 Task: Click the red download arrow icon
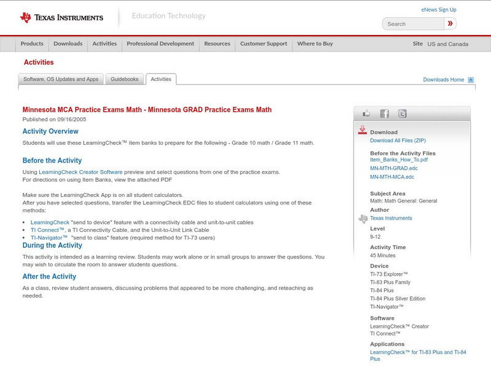point(363,130)
